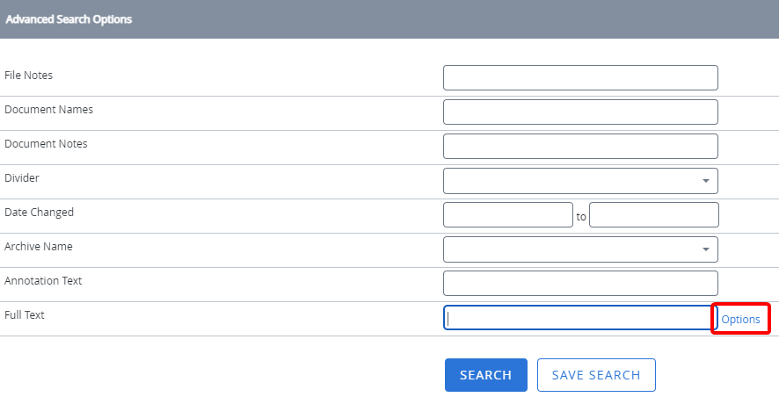The image size is (779, 397).
Task: Click inside the Full Text search field
Action: tap(580, 318)
